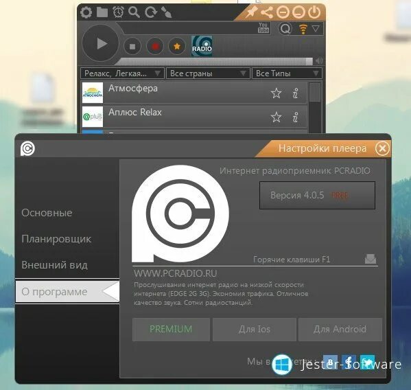
Task: Click the Для Ios button
Action: pyautogui.click(x=255, y=330)
